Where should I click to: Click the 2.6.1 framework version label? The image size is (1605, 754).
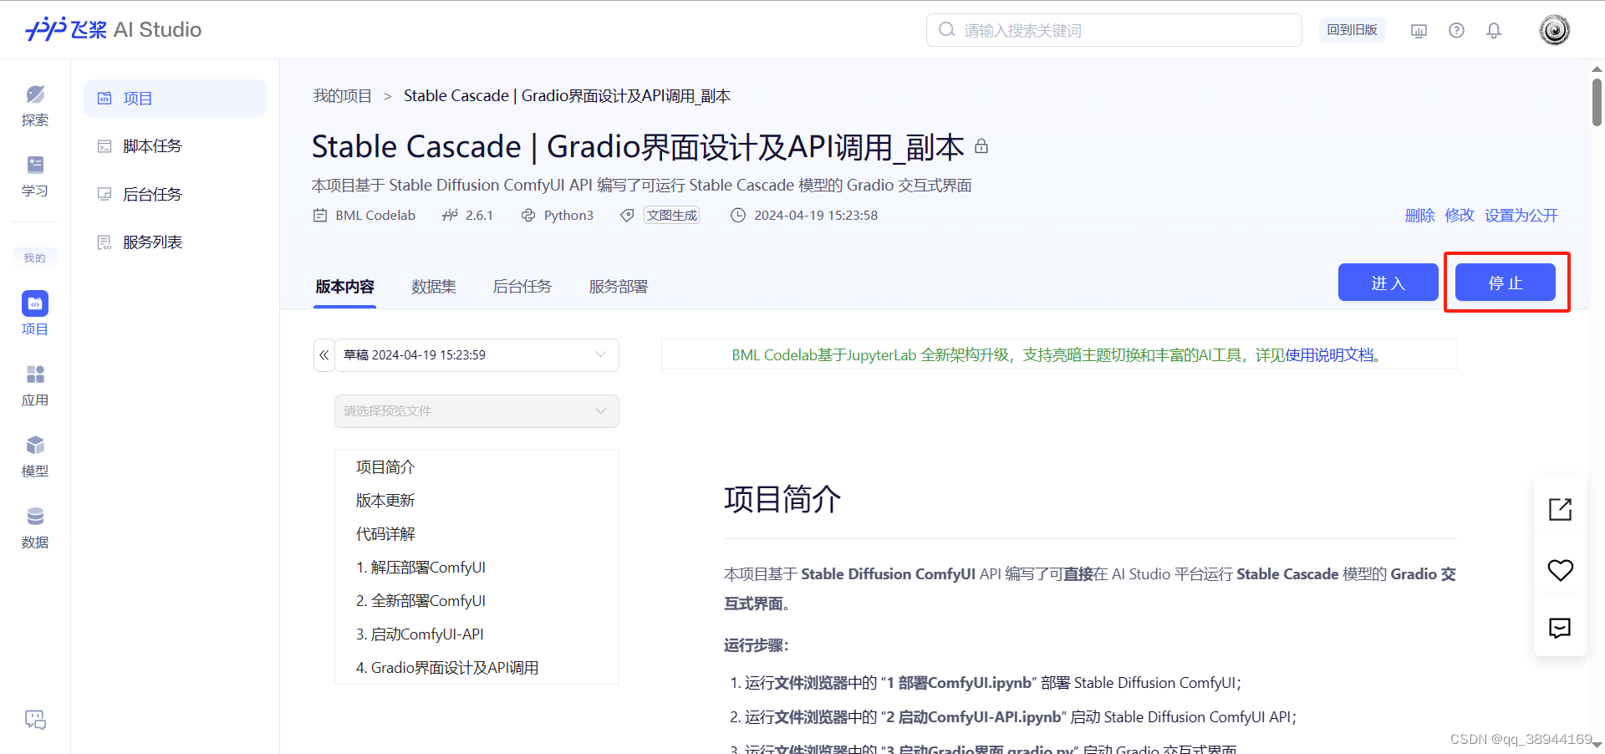(x=479, y=216)
